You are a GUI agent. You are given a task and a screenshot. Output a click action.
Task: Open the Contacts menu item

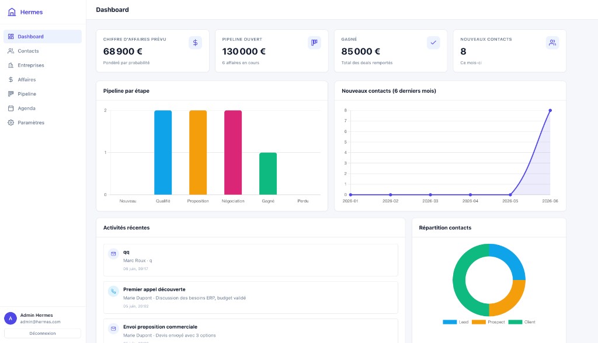pos(42,51)
